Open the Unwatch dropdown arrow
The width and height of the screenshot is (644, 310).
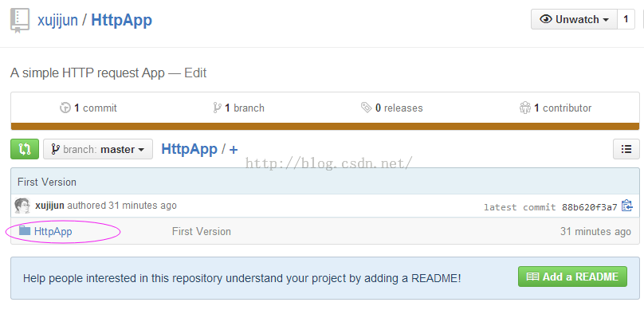(x=606, y=20)
